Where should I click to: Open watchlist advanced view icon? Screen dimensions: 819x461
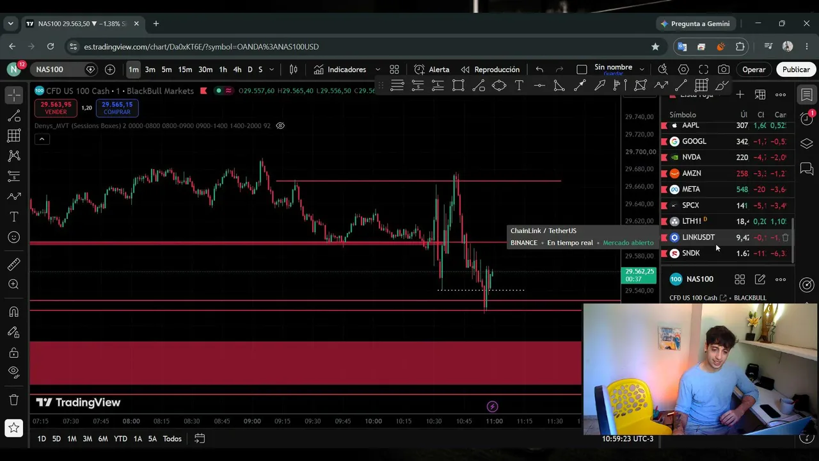pos(760,95)
